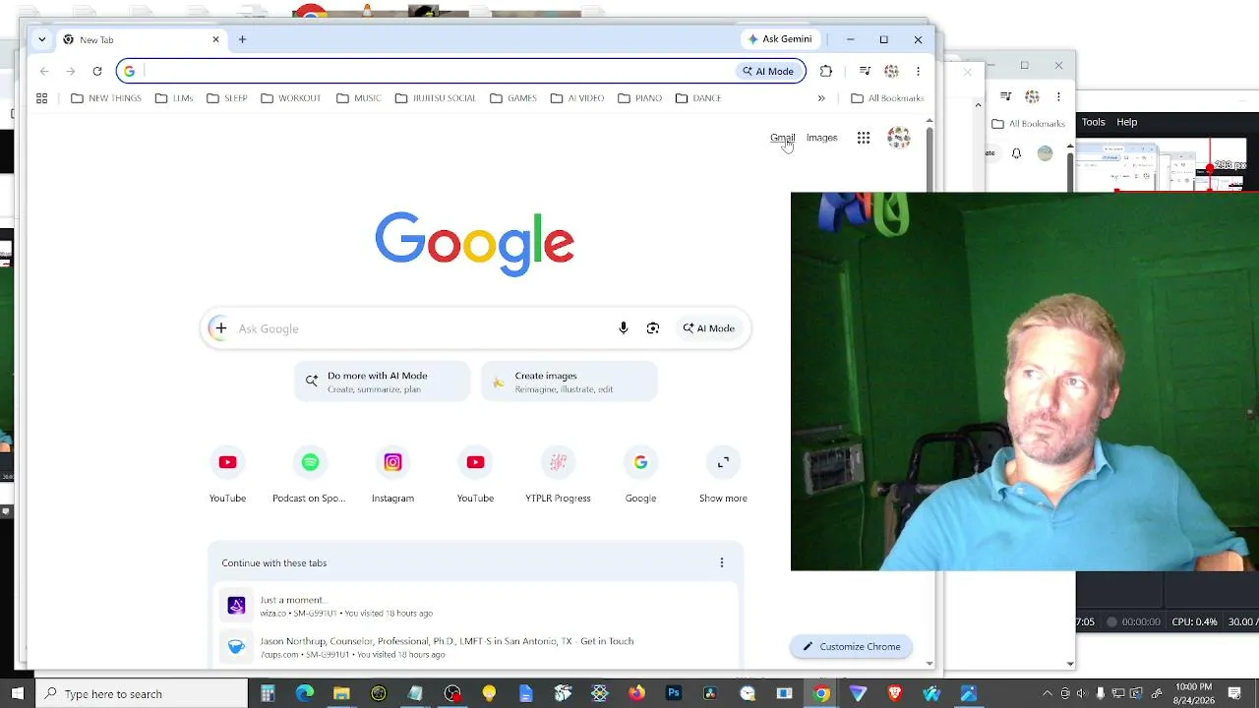Screen dimensions: 1259x708
Task: Click the Customize Chrome button
Action: point(852,646)
